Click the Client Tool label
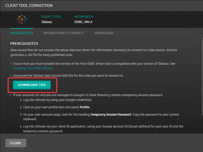Image resolution: width=203 pixels, height=152 pixels. pos(51,17)
